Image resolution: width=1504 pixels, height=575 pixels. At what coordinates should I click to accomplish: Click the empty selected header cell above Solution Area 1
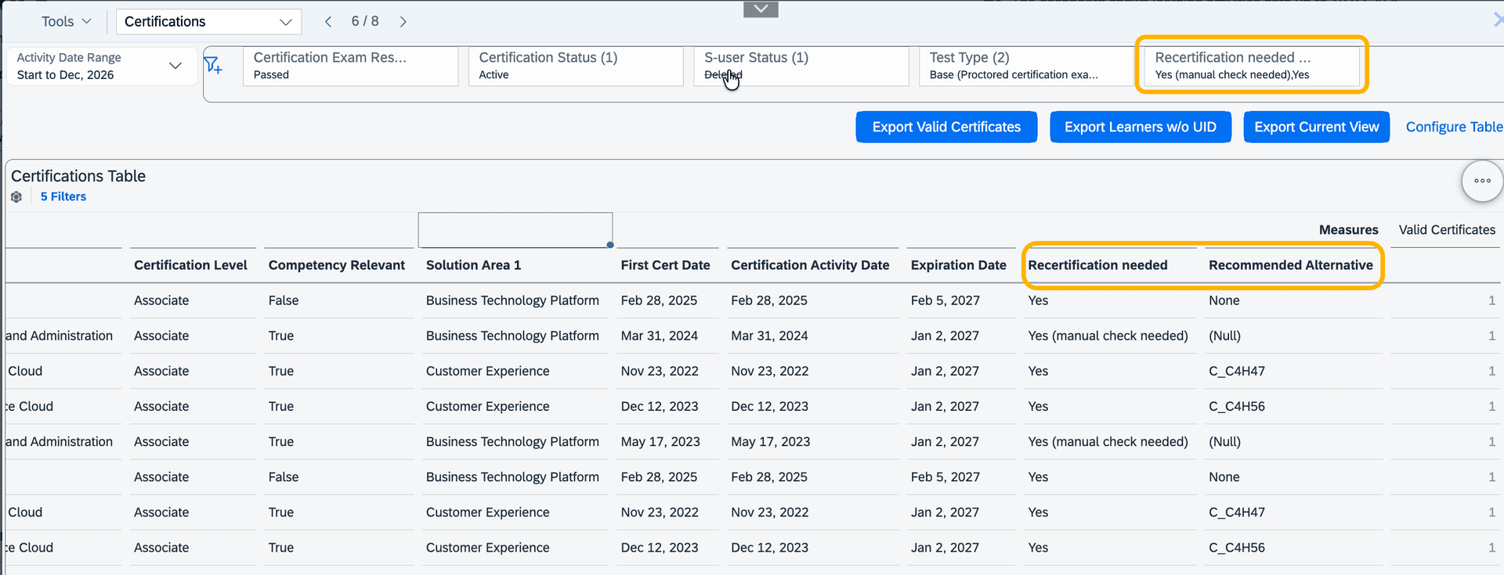point(515,230)
